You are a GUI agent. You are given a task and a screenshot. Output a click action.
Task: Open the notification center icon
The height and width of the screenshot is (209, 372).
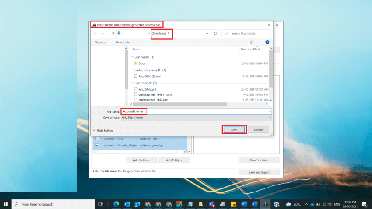pyautogui.click(x=365, y=204)
